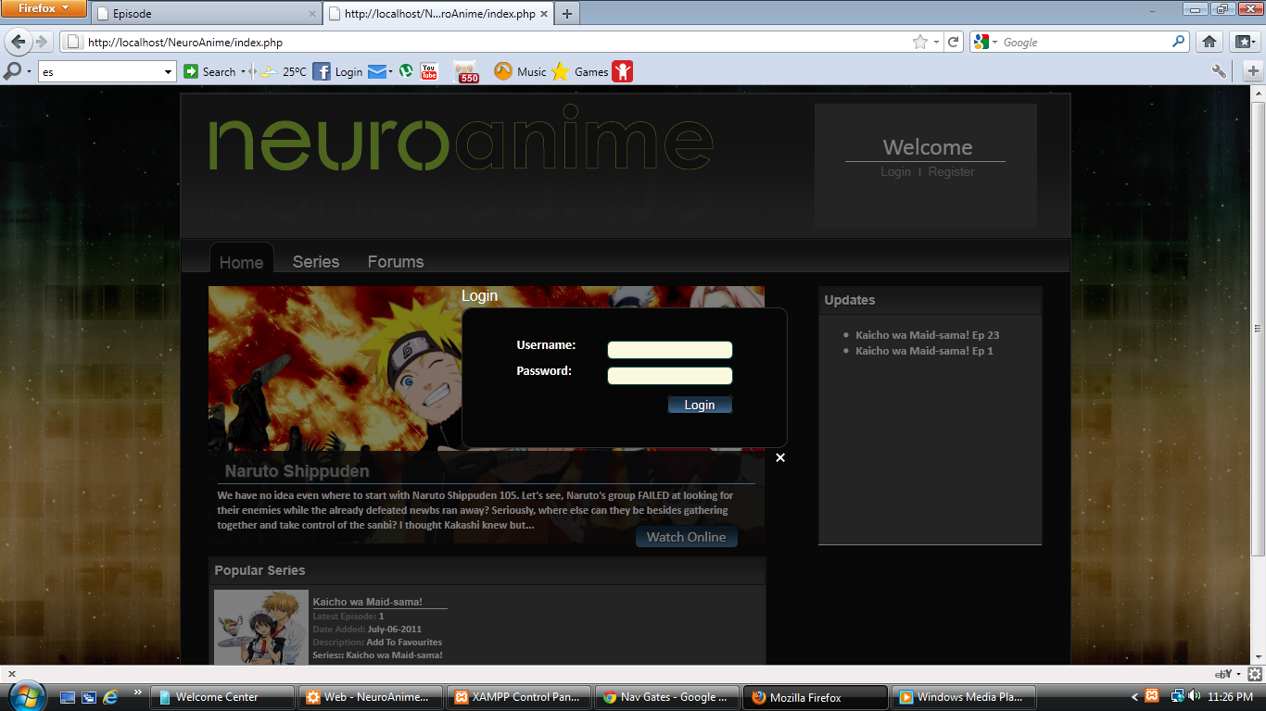Screen dimensions: 1266x711
Task: Reload the current page
Action: click(x=953, y=42)
